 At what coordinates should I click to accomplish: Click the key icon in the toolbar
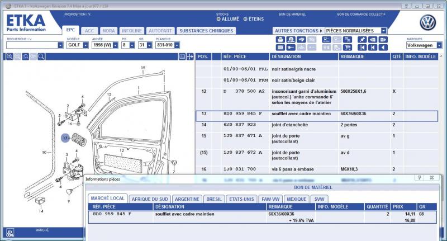pyautogui.click(x=291, y=48)
